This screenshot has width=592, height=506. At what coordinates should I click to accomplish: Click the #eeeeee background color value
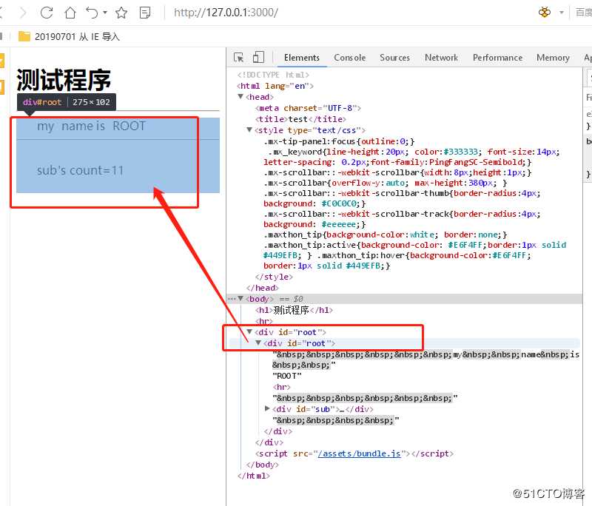click(x=339, y=224)
